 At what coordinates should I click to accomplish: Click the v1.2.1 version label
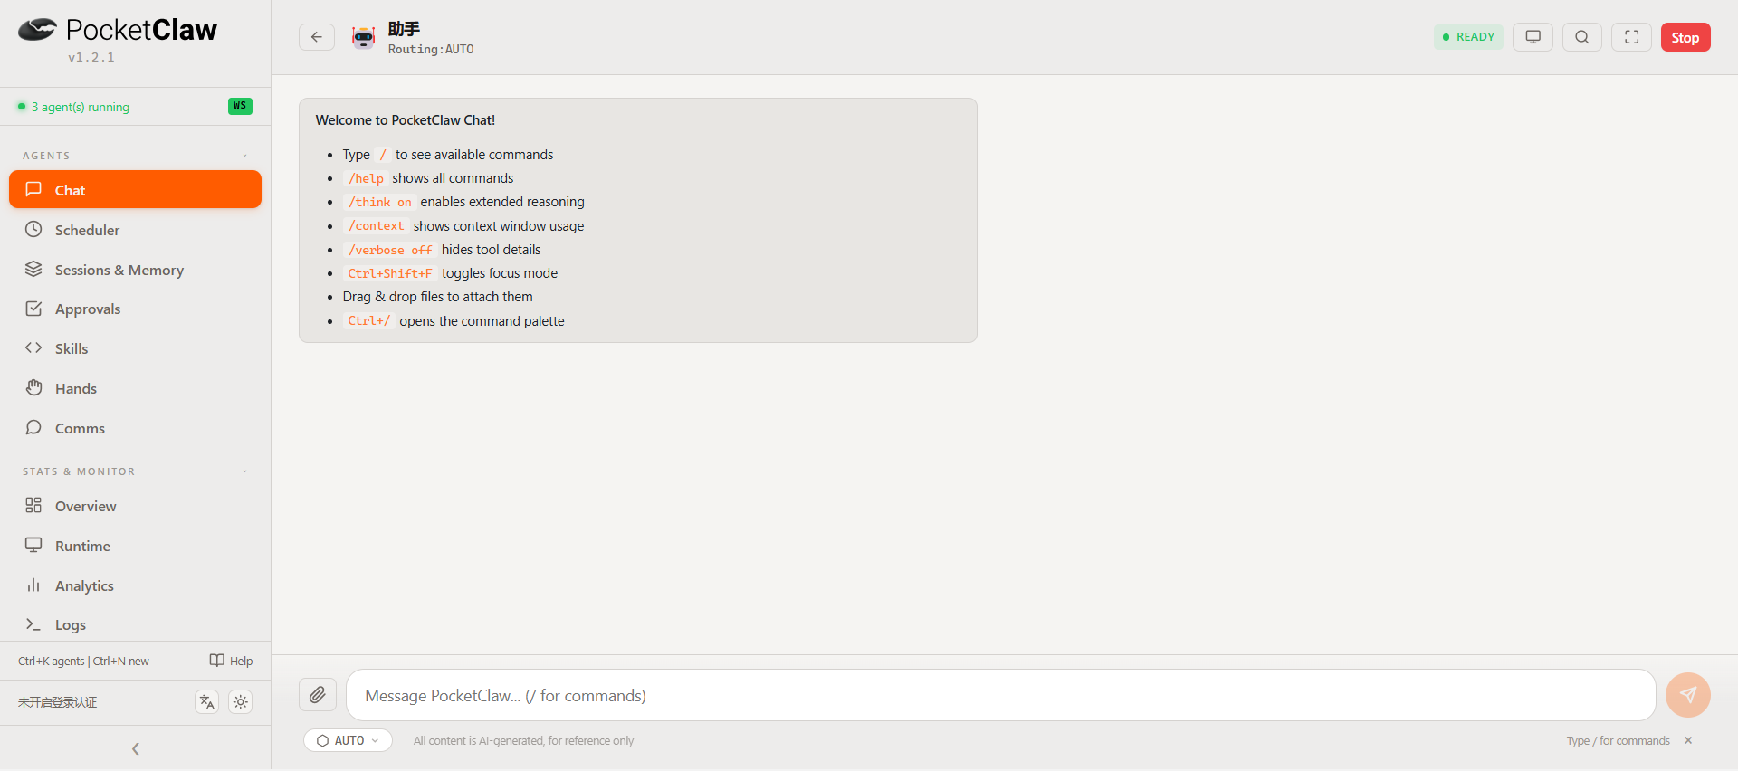[91, 57]
